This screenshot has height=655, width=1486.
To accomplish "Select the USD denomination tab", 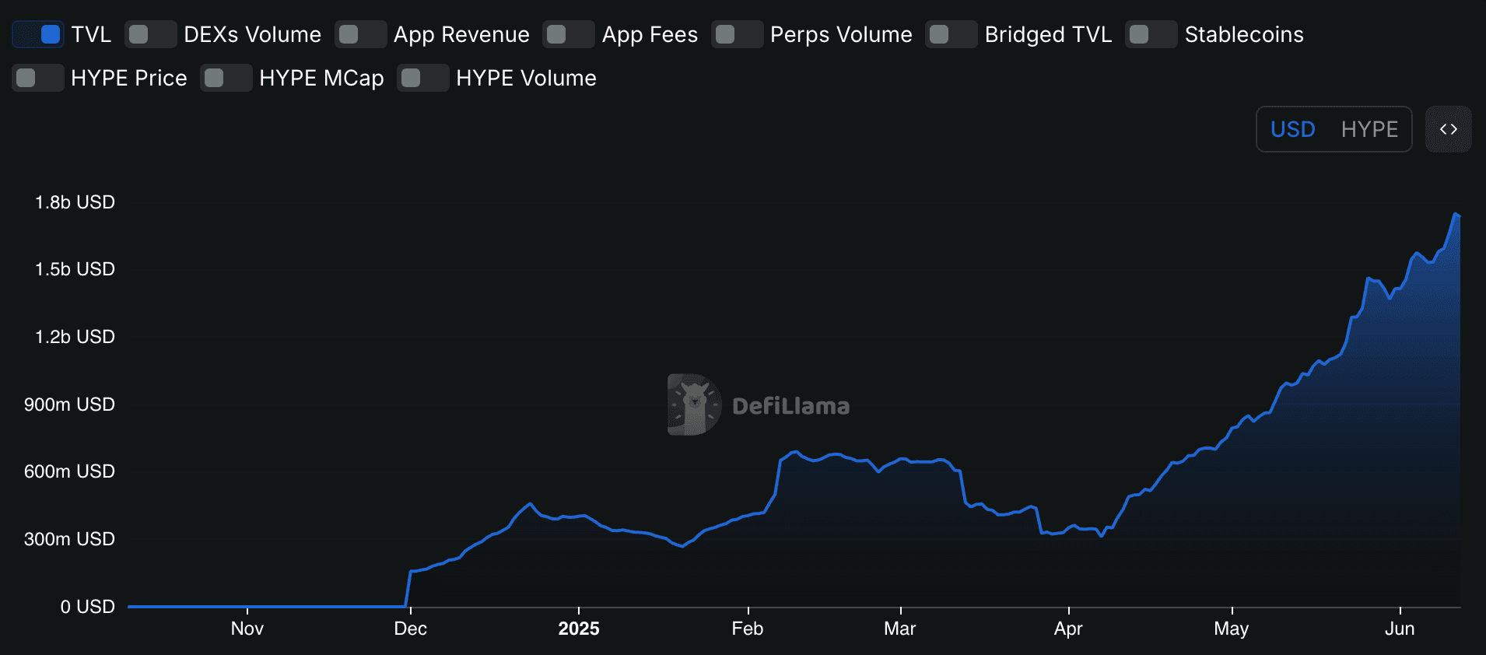I will tap(1292, 129).
